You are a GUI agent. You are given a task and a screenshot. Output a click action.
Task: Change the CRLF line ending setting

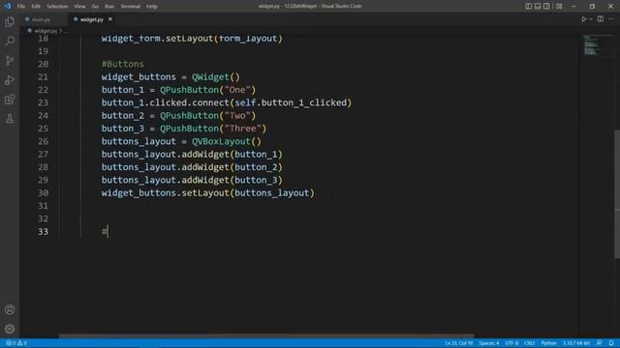pos(530,343)
